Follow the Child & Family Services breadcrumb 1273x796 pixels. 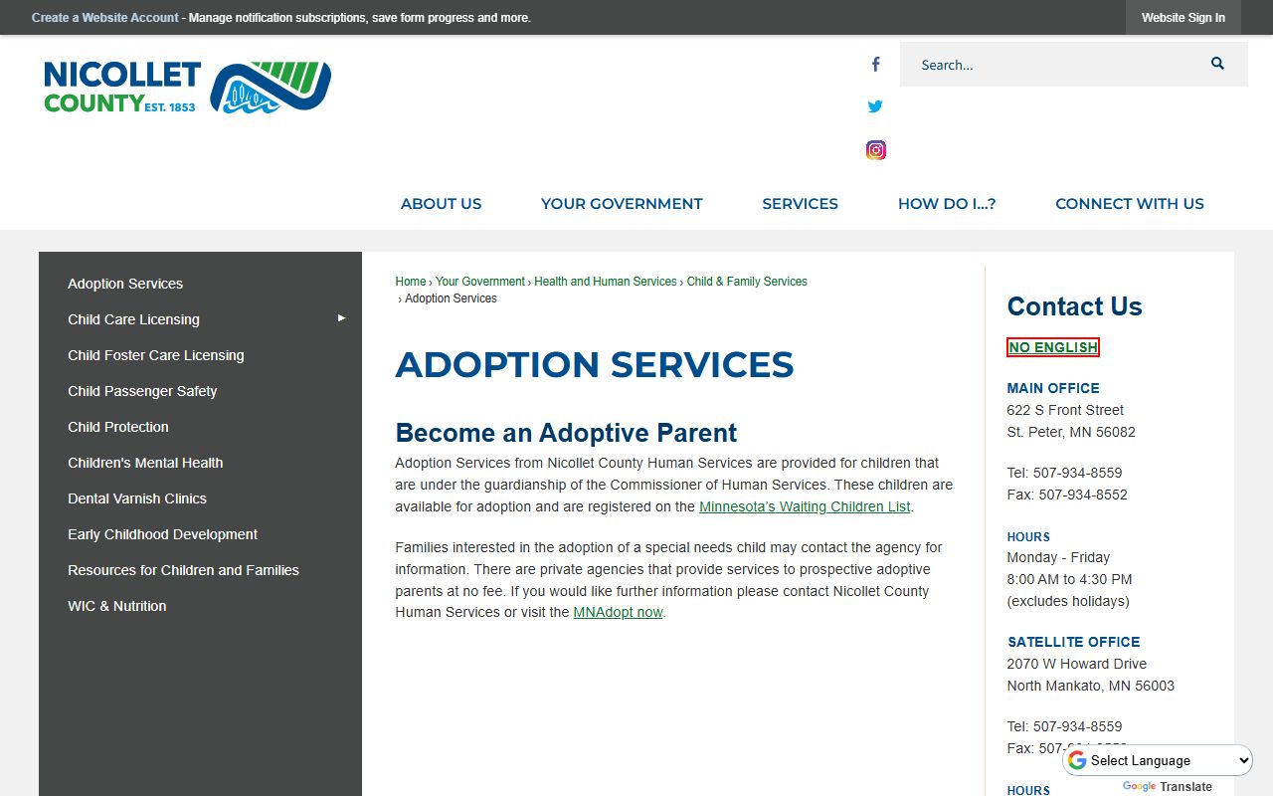747,282
